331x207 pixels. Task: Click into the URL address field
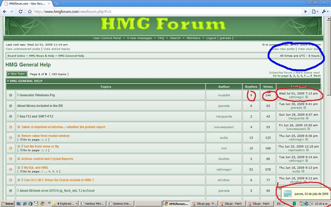click(x=165, y=12)
